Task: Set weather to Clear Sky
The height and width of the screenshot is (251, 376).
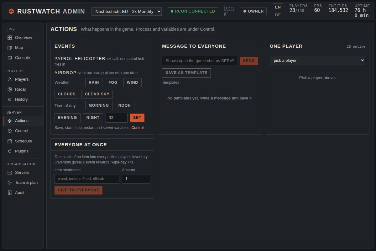Action: pyautogui.click(x=97, y=94)
